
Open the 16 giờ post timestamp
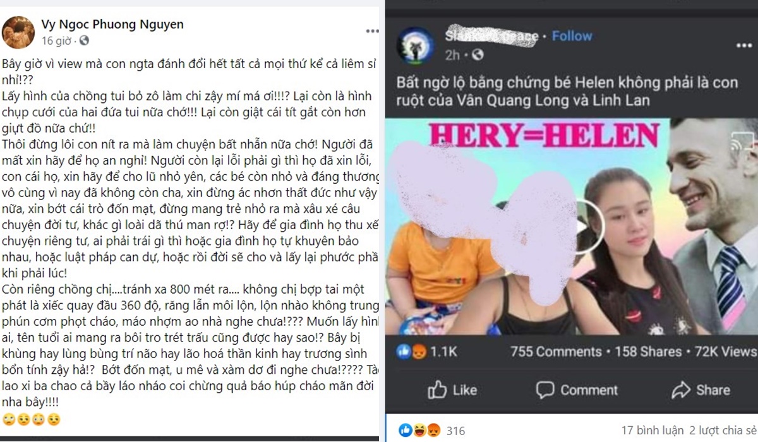pos(58,41)
